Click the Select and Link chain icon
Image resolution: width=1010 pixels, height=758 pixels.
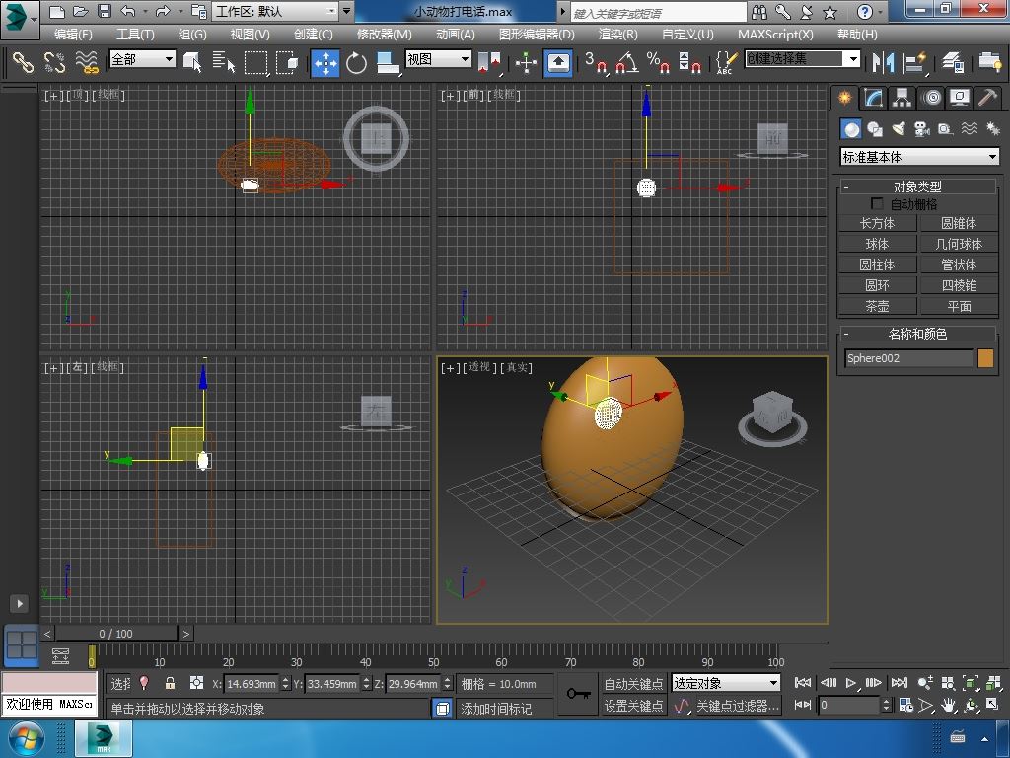pyautogui.click(x=22, y=63)
